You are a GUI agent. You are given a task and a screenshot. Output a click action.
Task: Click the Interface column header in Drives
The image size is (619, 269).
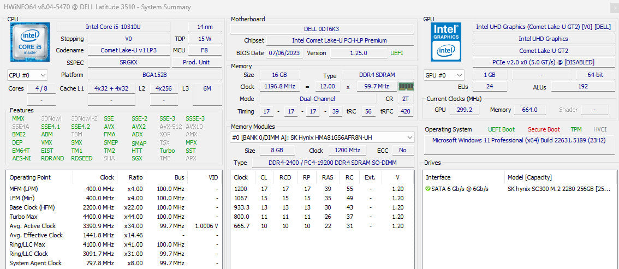point(463,177)
